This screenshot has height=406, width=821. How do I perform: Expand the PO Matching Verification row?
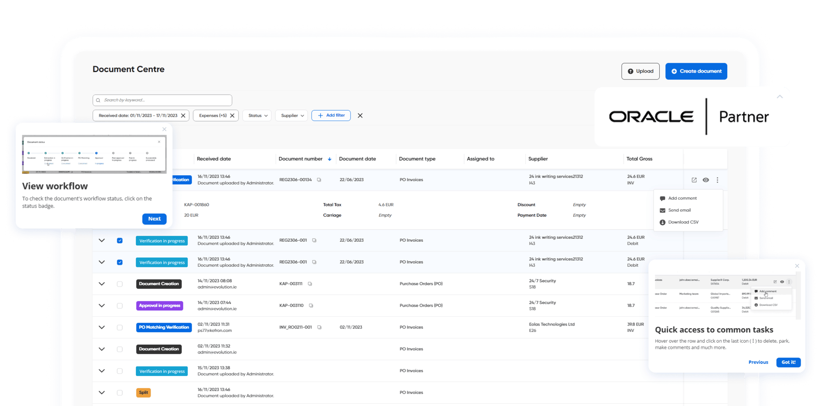pos(102,327)
